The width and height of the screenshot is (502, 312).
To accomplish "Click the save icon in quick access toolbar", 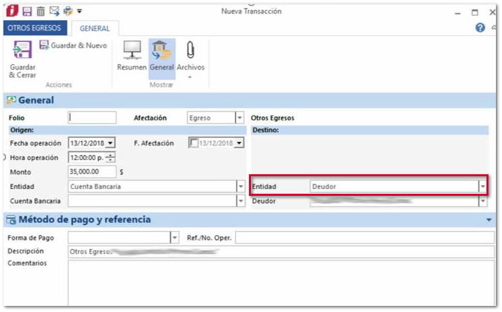I will pos(27,11).
